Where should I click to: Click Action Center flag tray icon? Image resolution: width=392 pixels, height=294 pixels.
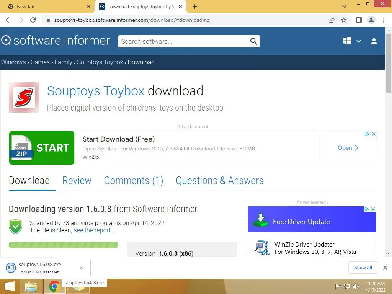(x=337, y=286)
